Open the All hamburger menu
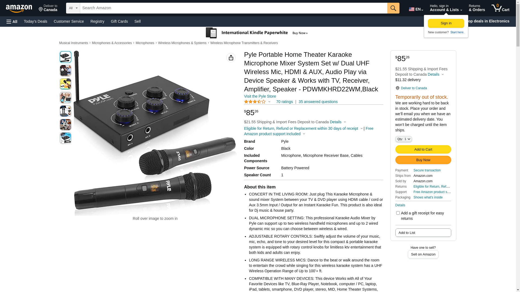This screenshot has height=292, width=520. pos(12,22)
